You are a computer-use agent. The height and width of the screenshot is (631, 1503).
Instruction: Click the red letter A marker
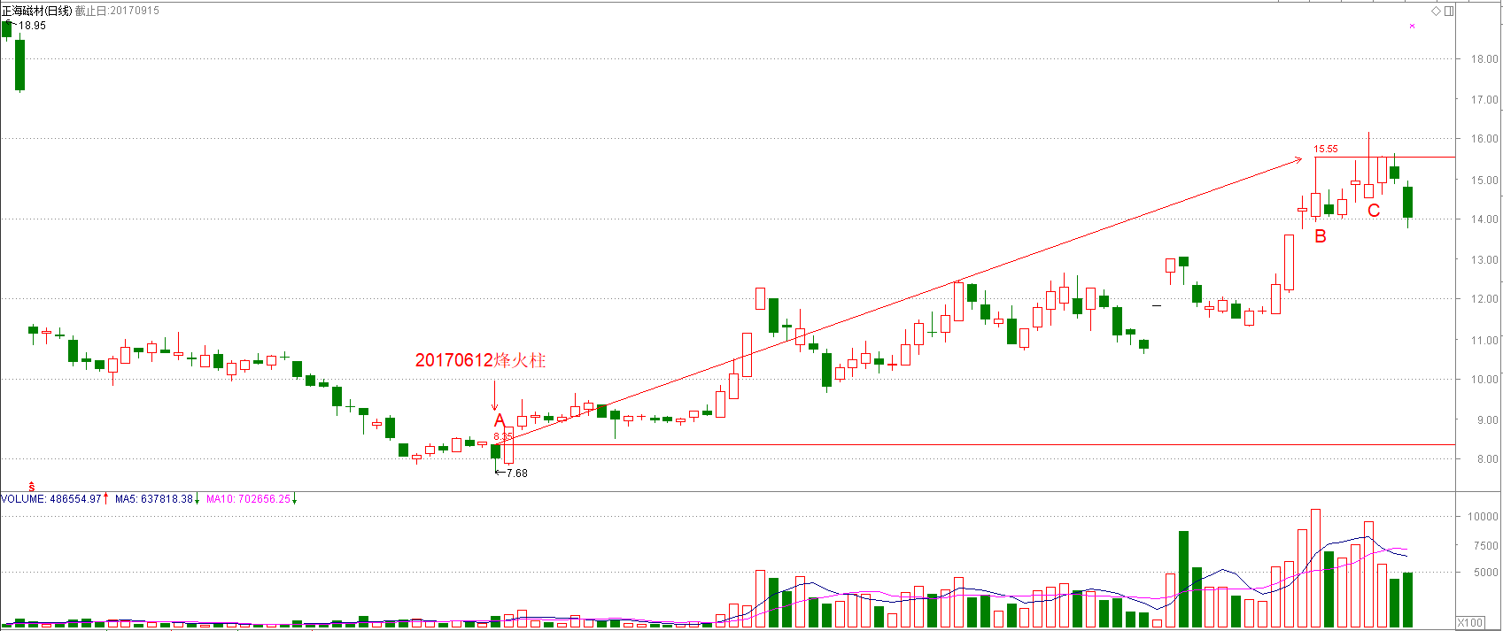(x=500, y=420)
